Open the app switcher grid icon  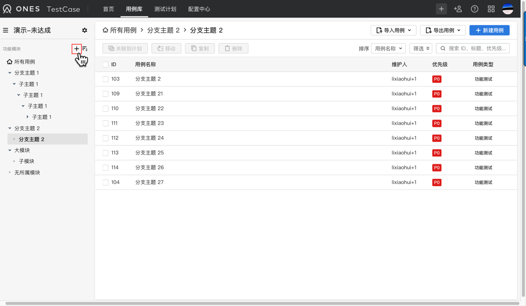coord(491,9)
